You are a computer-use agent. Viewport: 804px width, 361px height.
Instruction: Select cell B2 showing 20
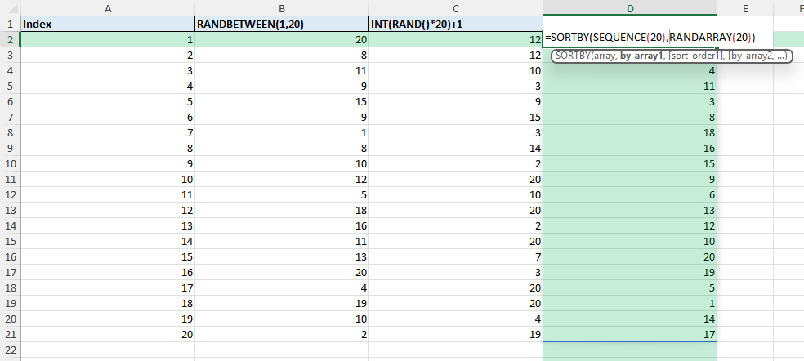point(282,39)
